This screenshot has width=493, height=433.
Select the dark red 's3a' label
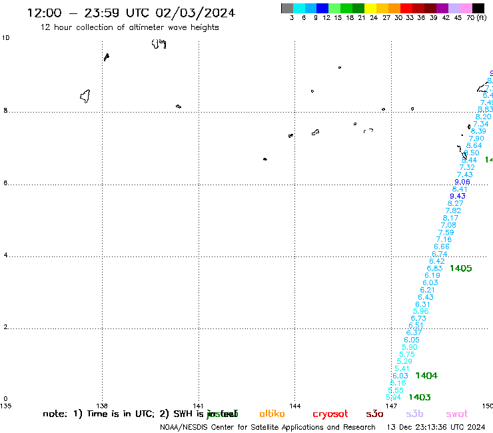click(x=374, y=414)
